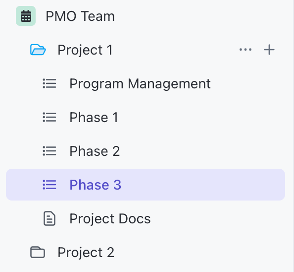
Task: Open the ellipsis menu for Project 1
Action: 245,50
